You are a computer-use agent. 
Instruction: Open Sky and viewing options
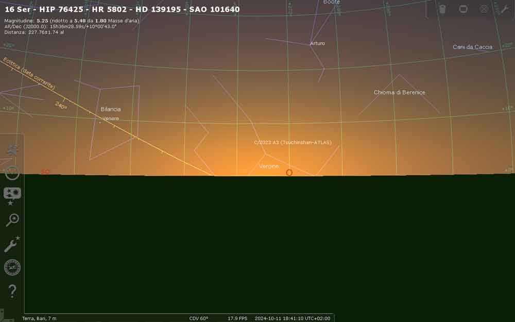pos(12,195)
